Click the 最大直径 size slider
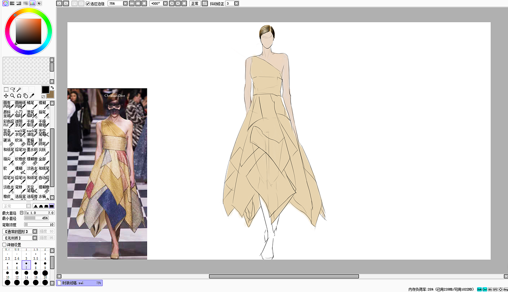 coord(39,213)
